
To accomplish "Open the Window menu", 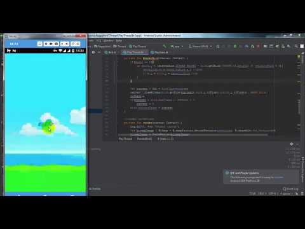I will pos(109,41).
